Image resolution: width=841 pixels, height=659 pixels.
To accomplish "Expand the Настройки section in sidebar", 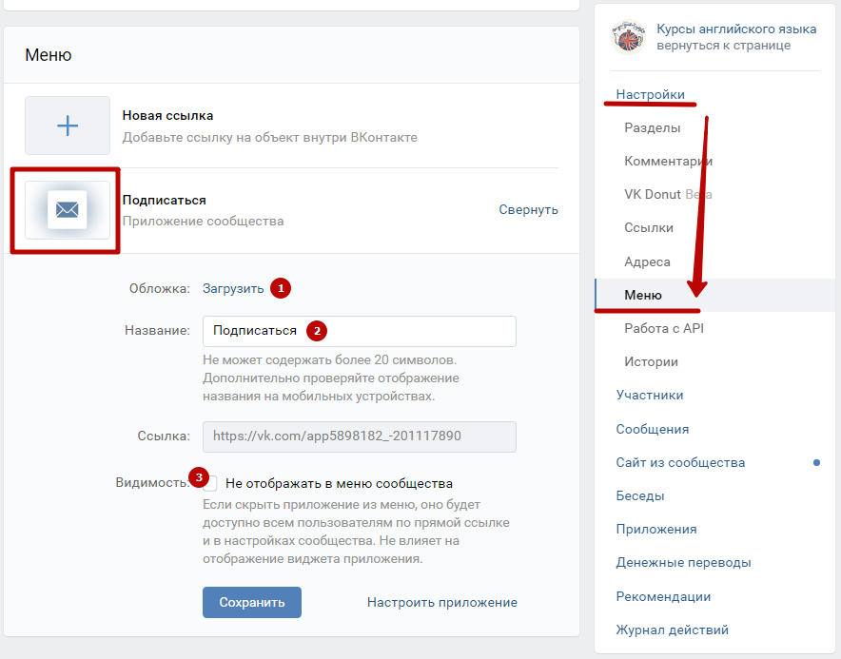I will pyautogui.click(x=650, y=94).
